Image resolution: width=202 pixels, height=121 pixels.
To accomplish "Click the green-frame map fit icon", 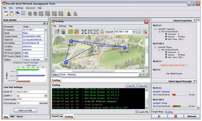I will point(96,32).
